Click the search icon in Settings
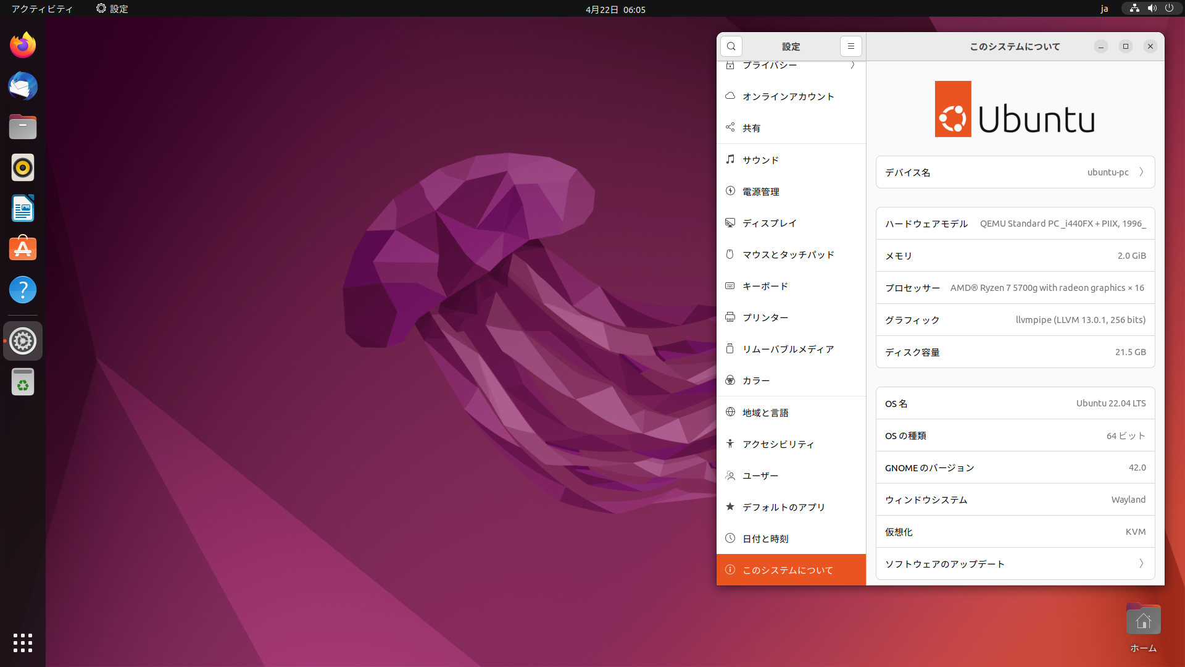Screen dimensions: 1185x667 (731, 46)
